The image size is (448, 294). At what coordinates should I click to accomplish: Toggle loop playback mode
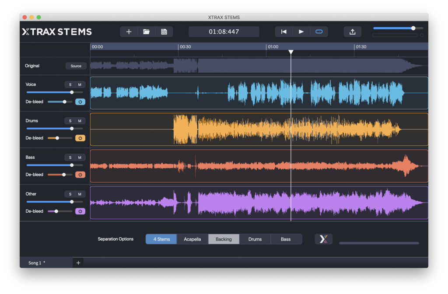click(x=319, y=31)
